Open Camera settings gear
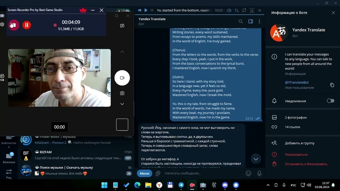This screenshot has width=340, height=191. pos(2,24)
